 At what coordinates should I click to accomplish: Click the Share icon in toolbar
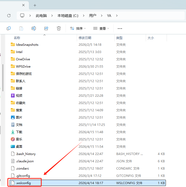(x=46, y=29)
